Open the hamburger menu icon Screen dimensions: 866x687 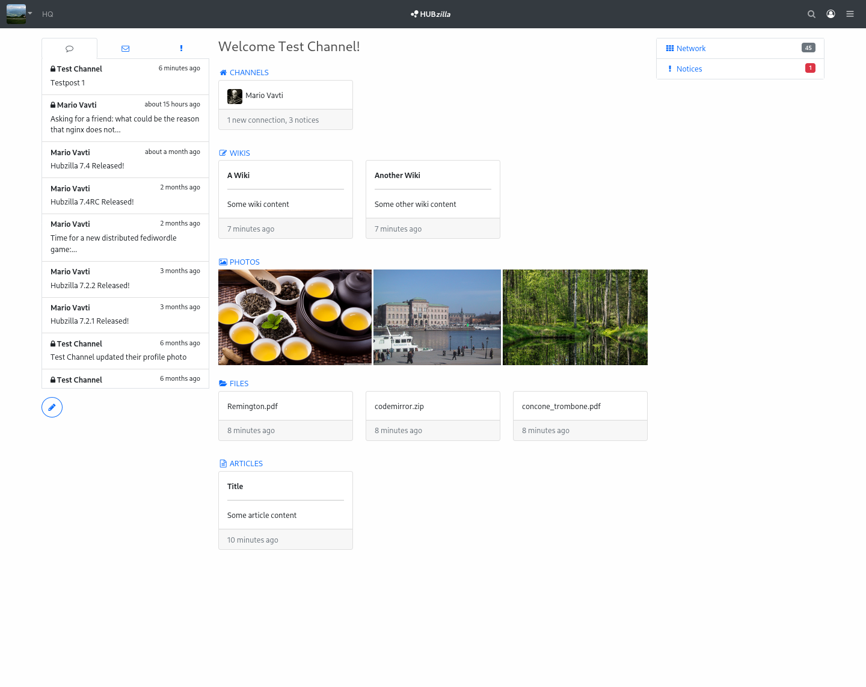(x=850, y=14)
